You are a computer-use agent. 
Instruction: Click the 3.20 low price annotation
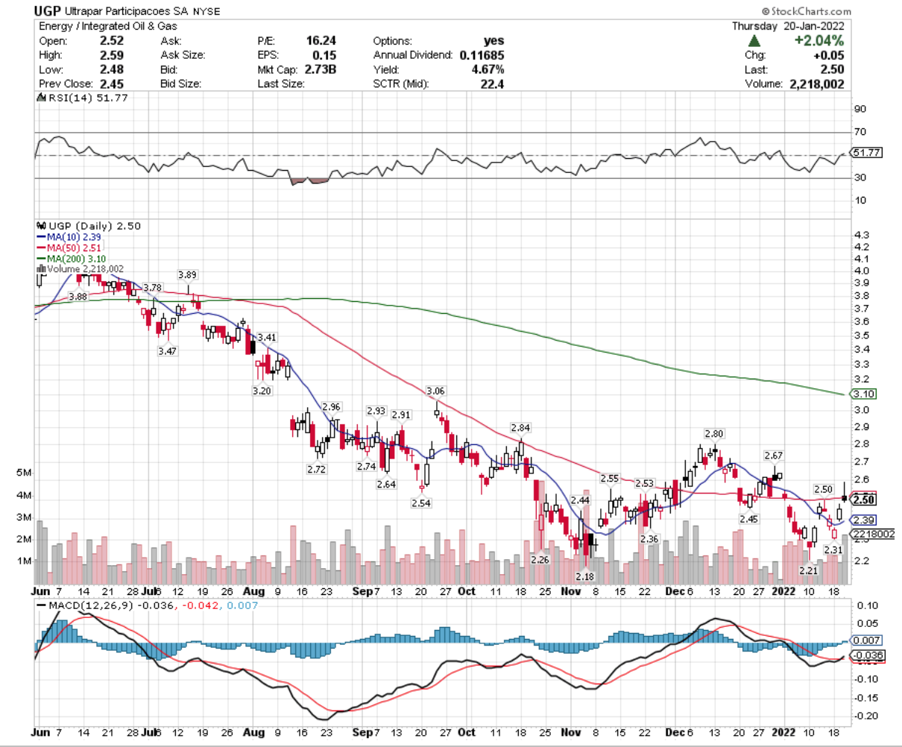point(262,391)
